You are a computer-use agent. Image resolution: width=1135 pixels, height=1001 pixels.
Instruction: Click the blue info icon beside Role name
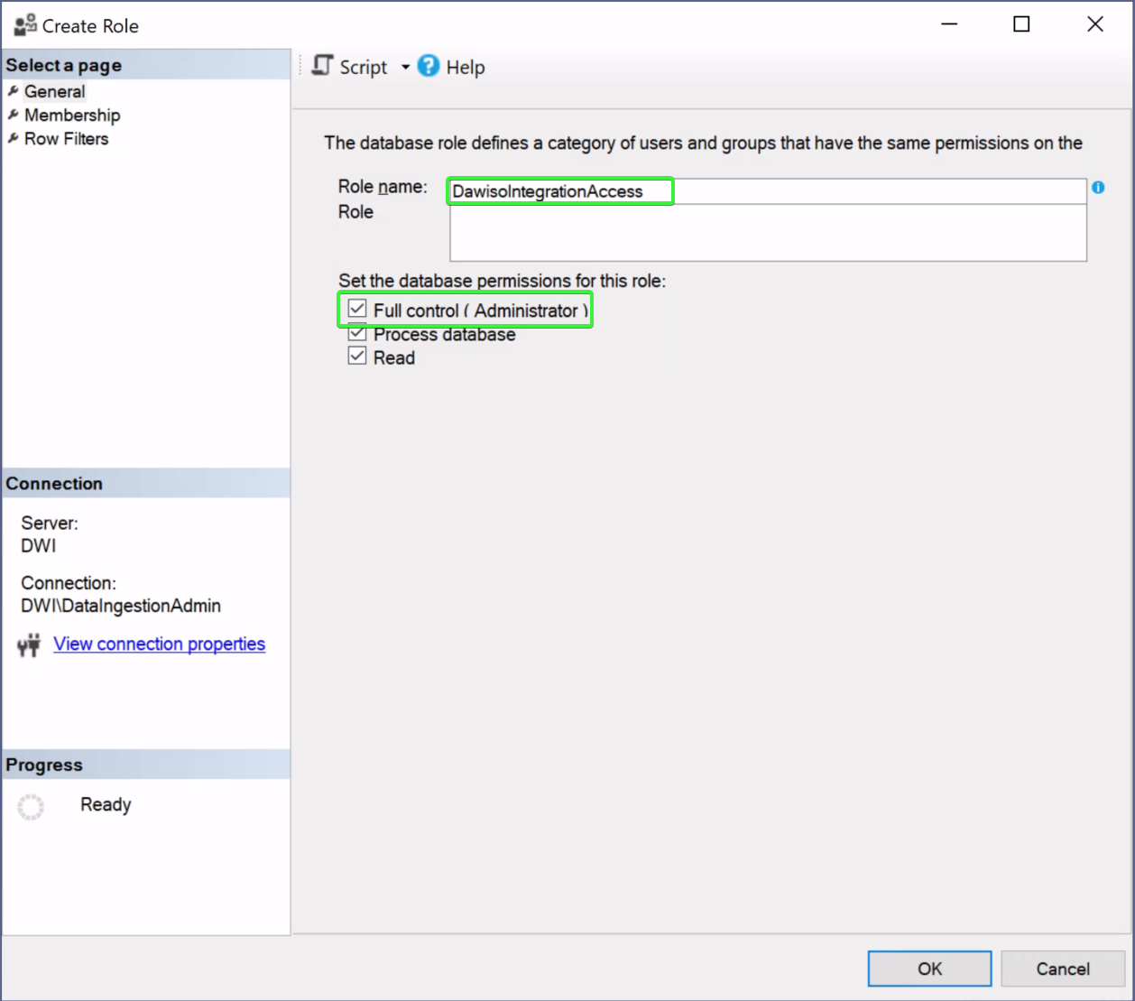pos(1098,188)
